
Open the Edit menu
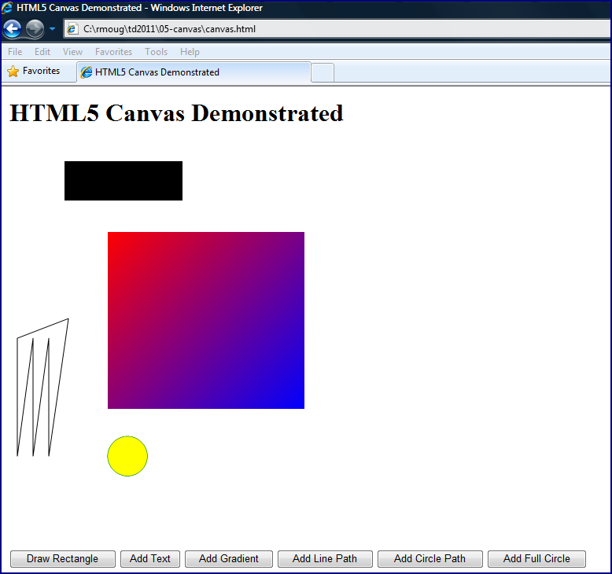(42, 52)
